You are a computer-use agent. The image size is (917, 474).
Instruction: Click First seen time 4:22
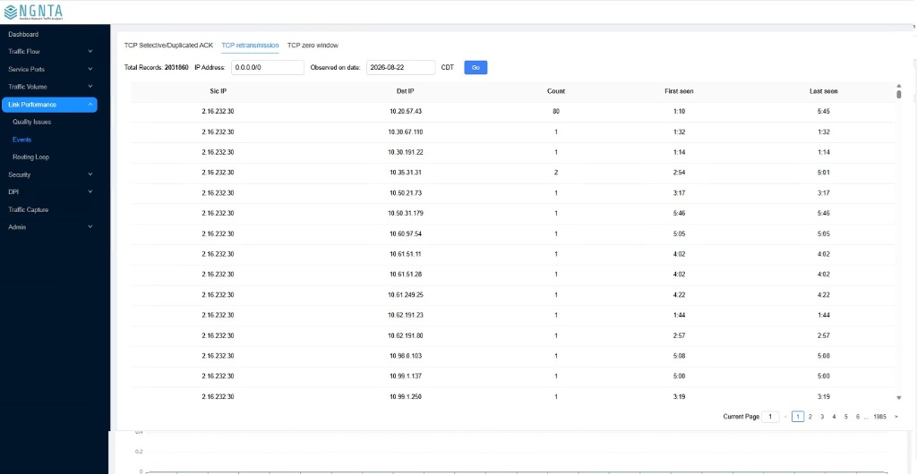[679, 295]
